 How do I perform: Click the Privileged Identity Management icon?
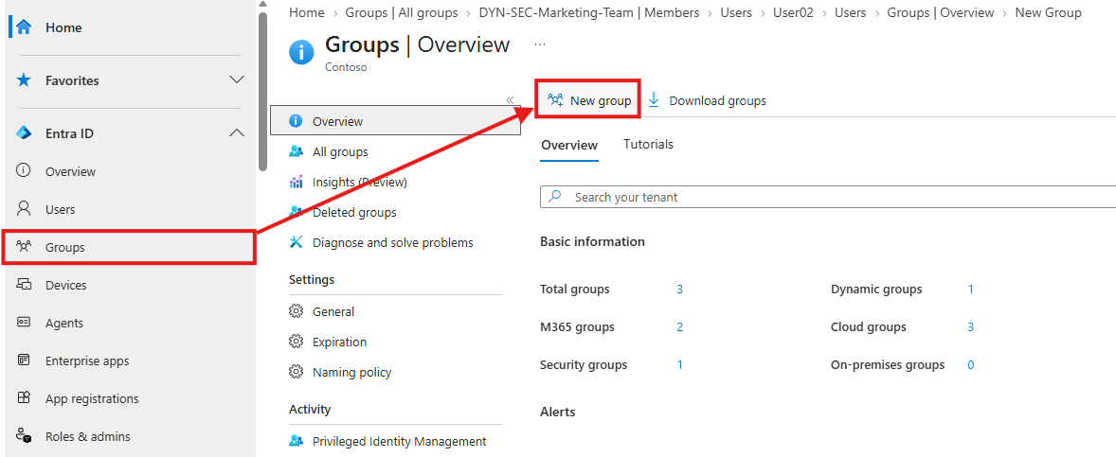tap(297, 441)
